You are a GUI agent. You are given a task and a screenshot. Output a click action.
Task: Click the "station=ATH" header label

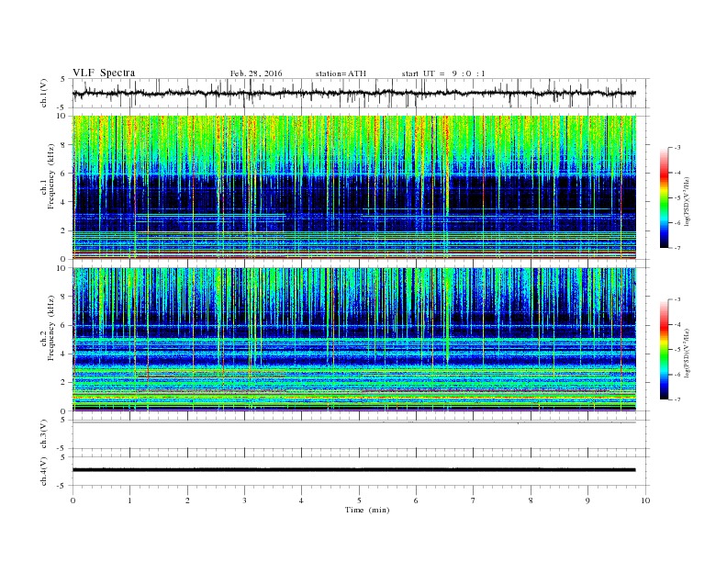(341, 73)
